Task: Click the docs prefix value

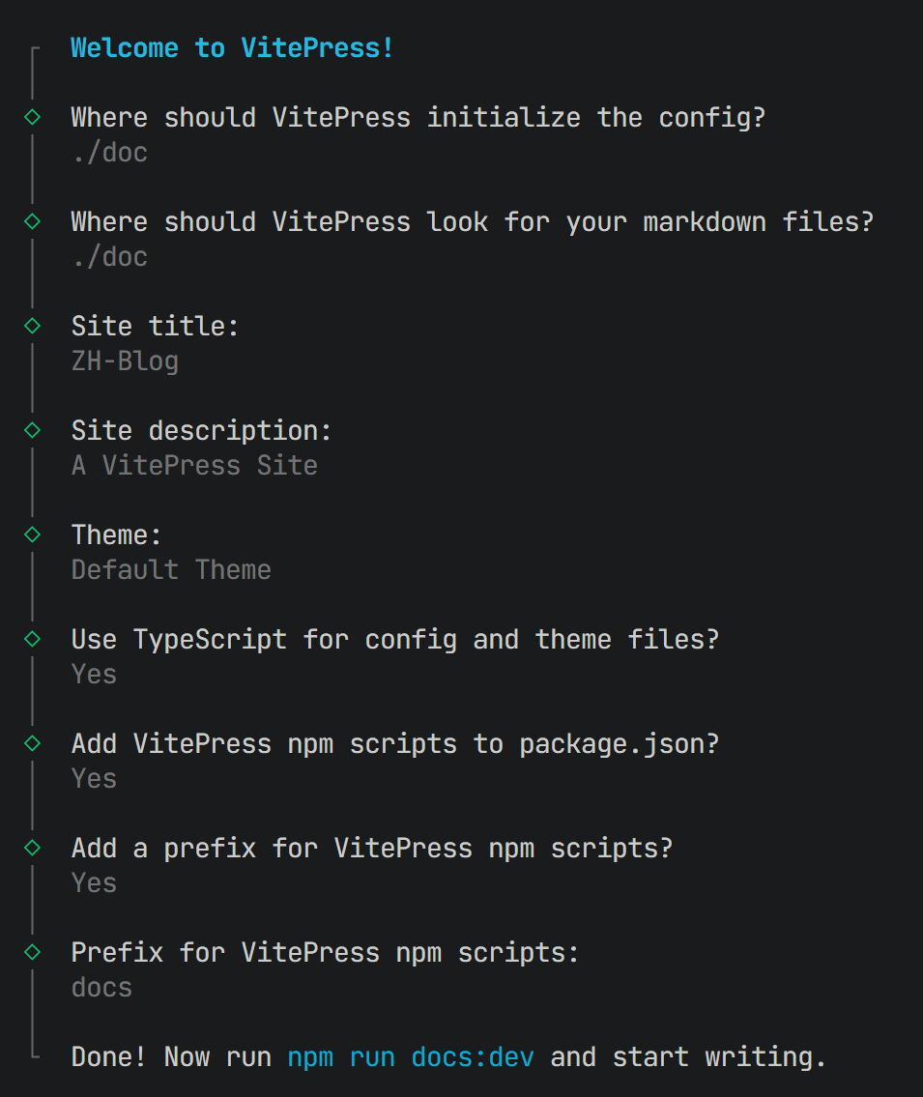Action: coord(101,988)
